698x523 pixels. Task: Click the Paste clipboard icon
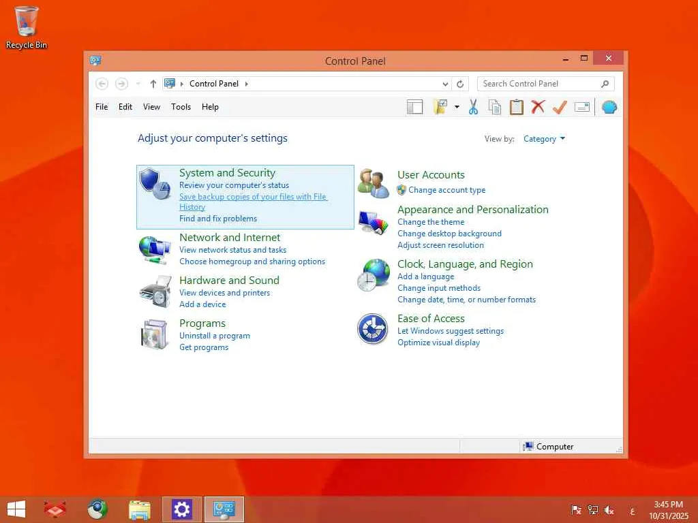coord(517,107)
